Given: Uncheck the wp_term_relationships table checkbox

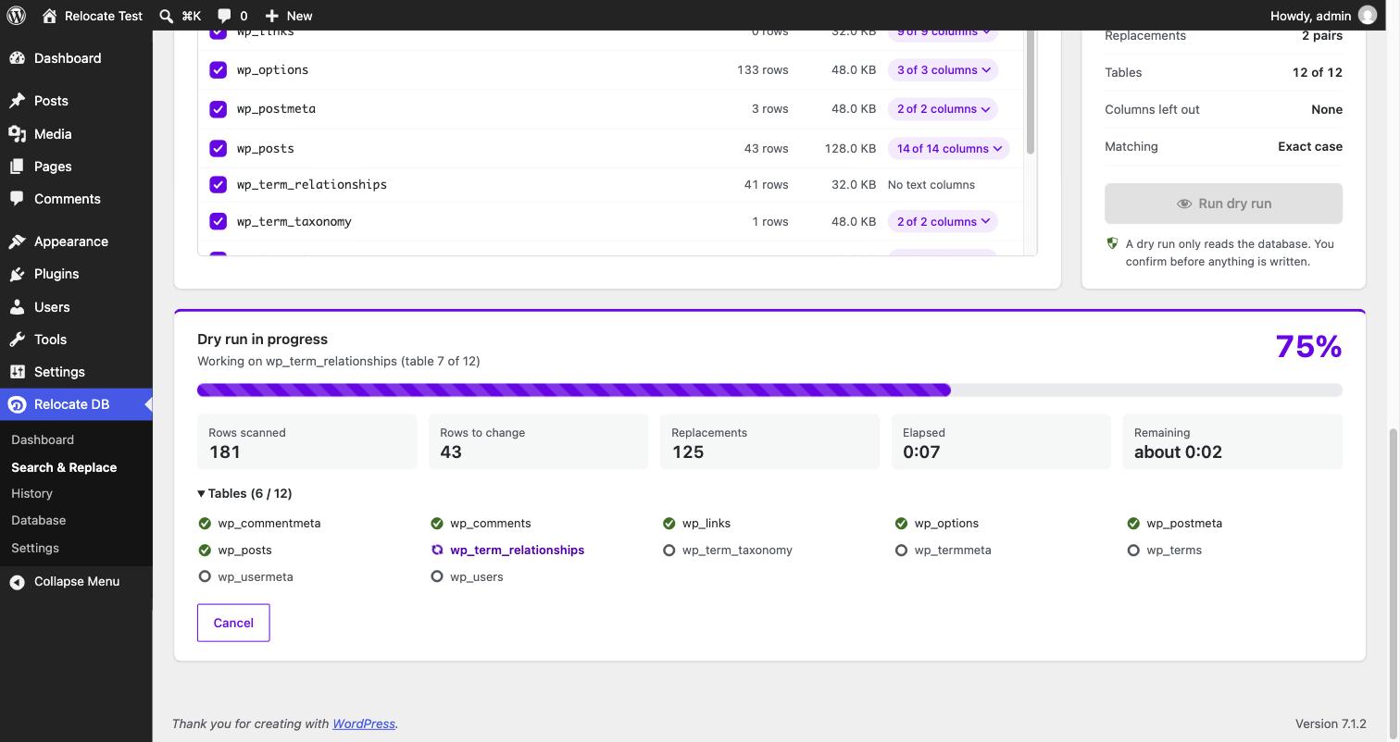Looking at the screenshot, I should click(x=219, y=184).
